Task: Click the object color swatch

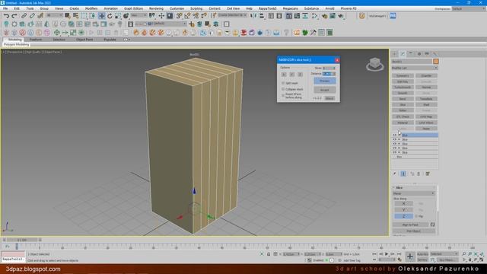Action: tap(435, 61)
